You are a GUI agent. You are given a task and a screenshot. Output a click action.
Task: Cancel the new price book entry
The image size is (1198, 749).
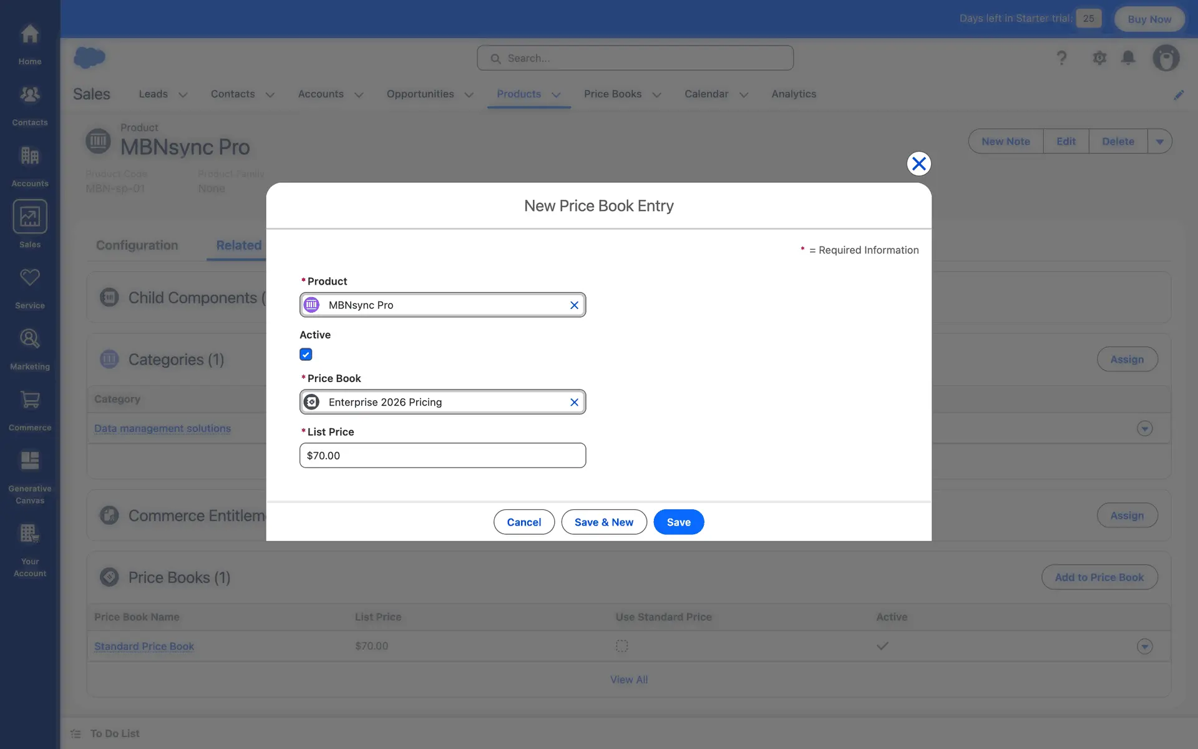(524, 522)
